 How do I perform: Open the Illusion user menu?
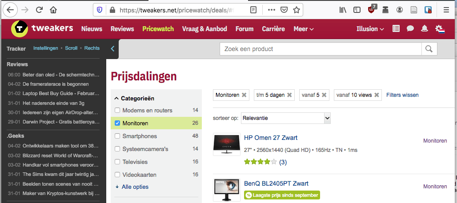coord(370,29)
